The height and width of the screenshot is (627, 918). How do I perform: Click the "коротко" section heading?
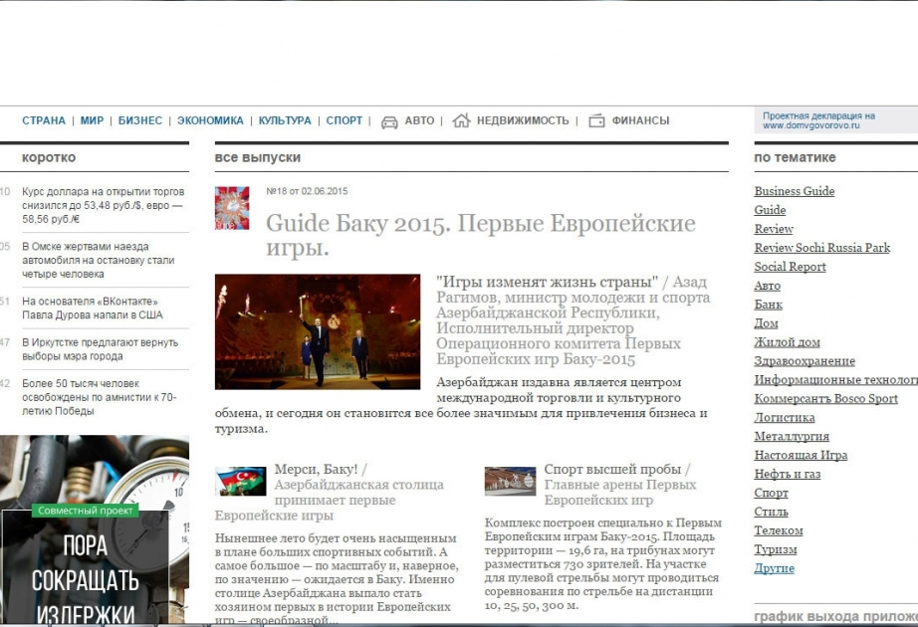point(49,157)
